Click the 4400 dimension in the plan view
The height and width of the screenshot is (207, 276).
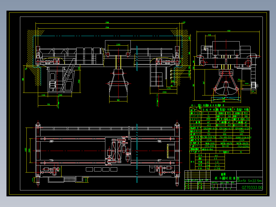coord(25,150)
